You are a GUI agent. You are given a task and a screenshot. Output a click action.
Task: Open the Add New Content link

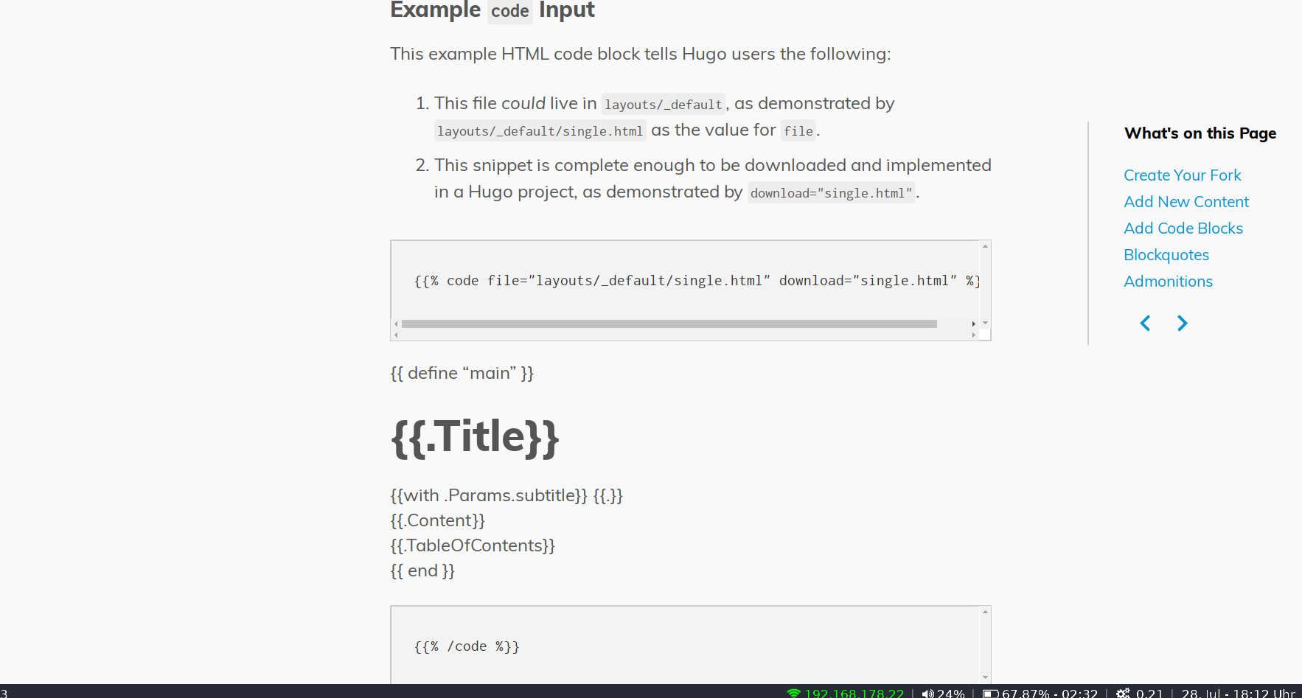click(x=1186, y=201)
